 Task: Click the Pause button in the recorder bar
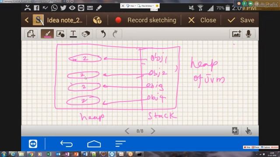pyautogui.click(x=255, y=147)
